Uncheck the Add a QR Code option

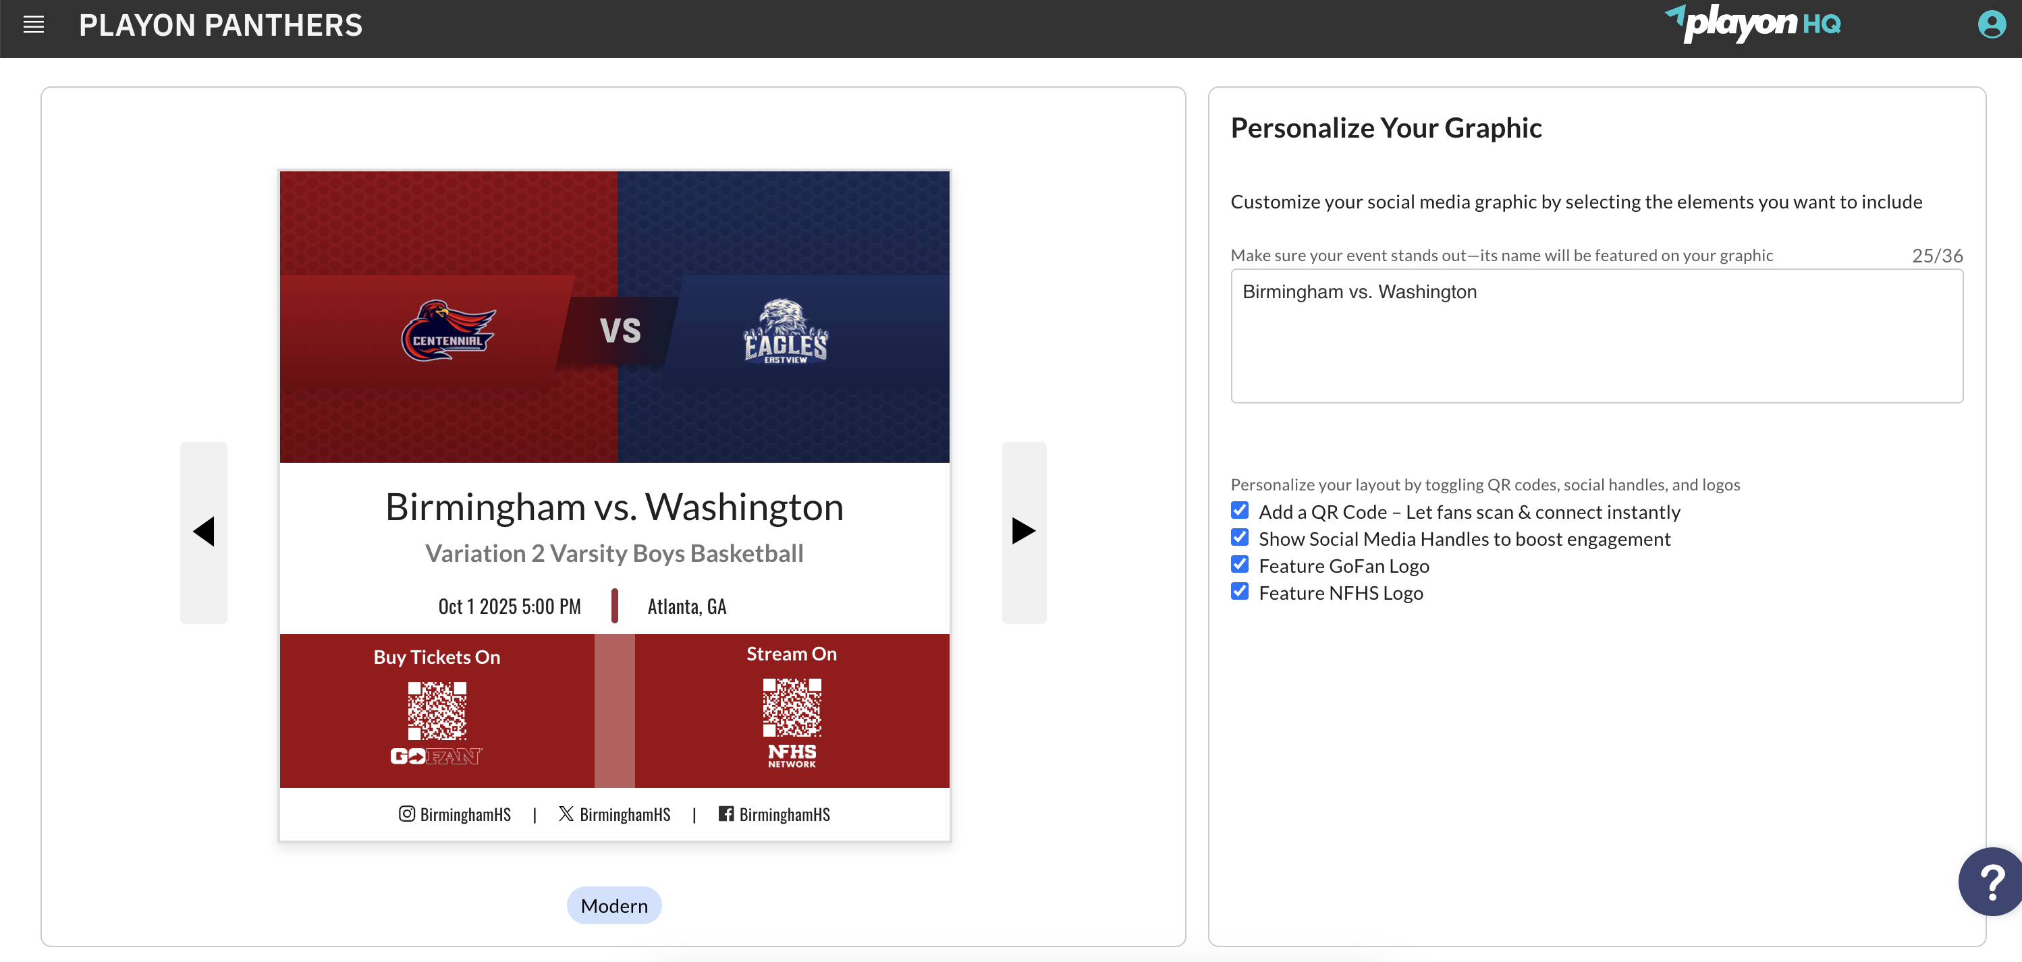coord(1239,511)
